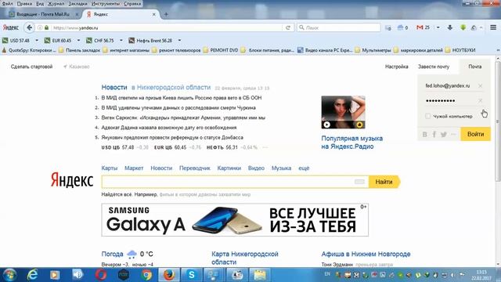This screenshot has height=282, width=501.
Task: Click the padlock site security icon
Action: (47, 28)
